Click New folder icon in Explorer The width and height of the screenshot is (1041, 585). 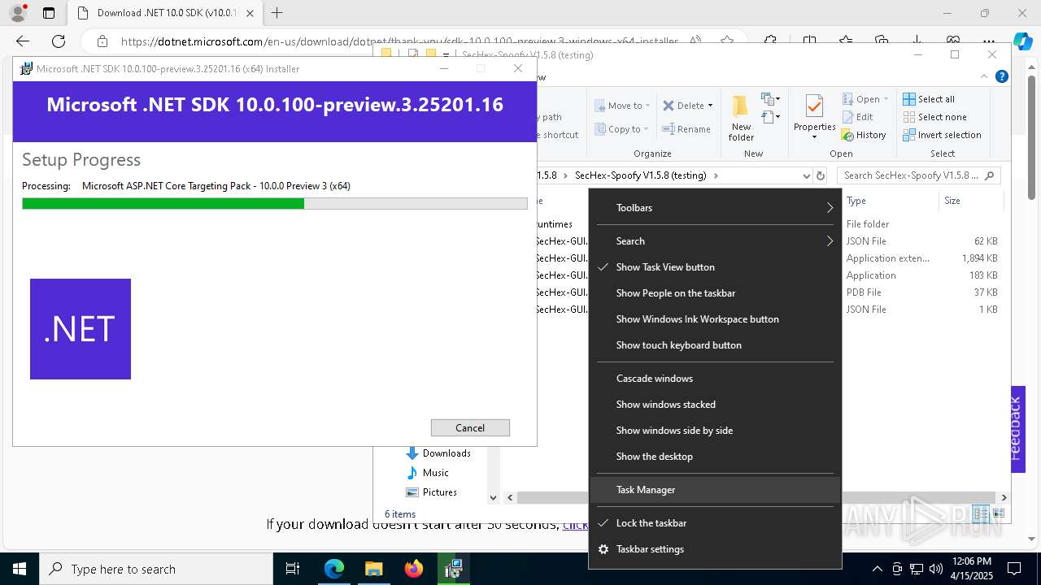pyautogui.click(x=741, y=119)
